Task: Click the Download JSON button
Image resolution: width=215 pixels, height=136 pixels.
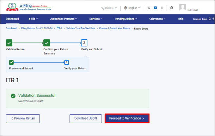Action: 86,118
